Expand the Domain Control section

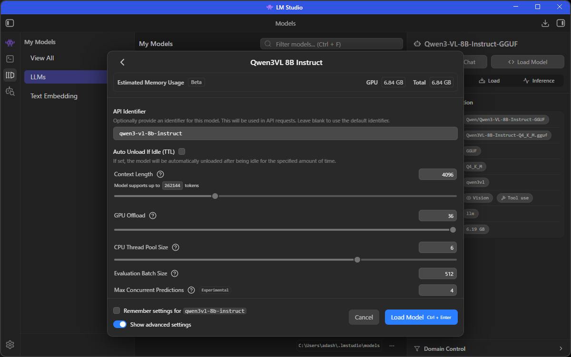coord(489,349)
